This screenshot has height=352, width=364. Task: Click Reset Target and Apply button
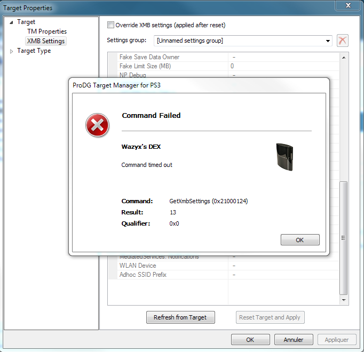[270, 317]
